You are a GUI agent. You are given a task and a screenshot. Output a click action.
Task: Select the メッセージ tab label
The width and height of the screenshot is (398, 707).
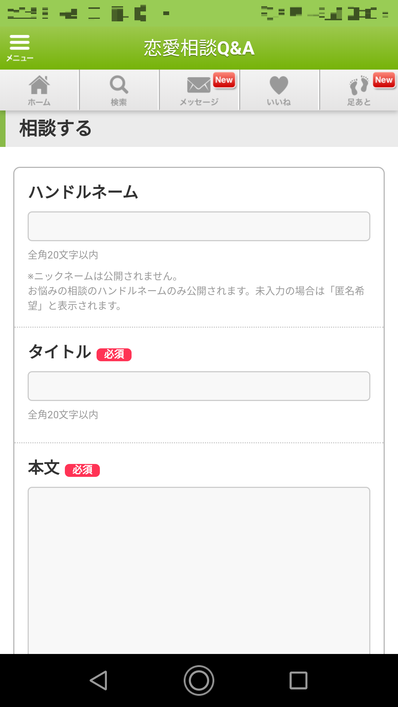199,102
